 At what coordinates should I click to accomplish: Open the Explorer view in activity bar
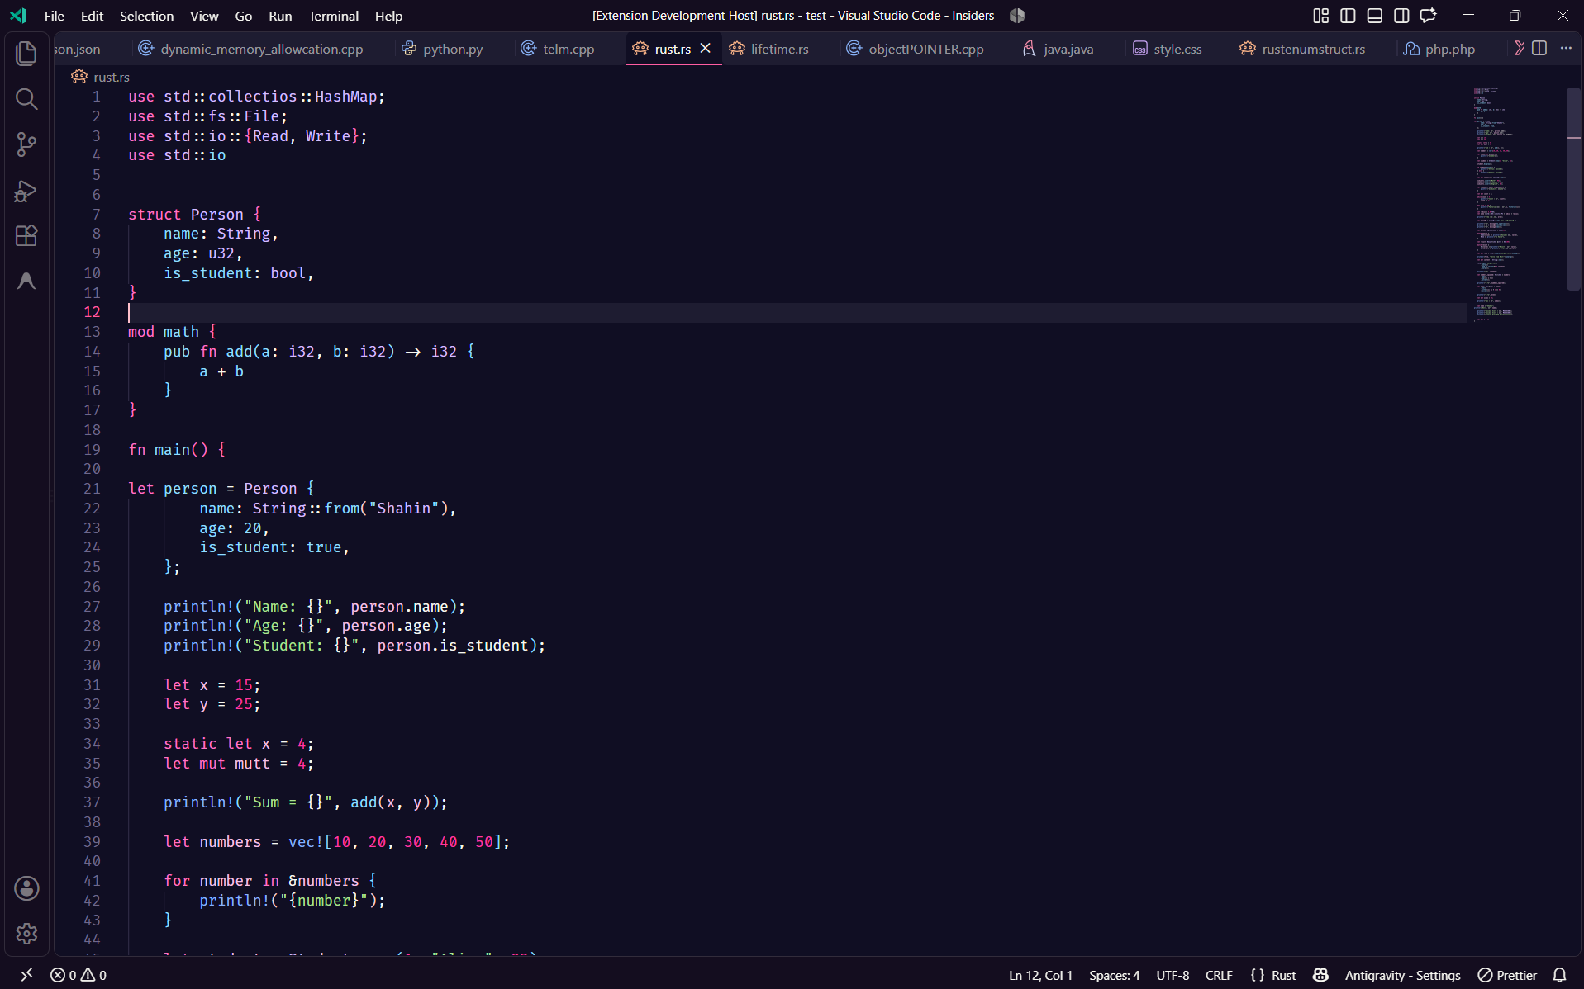(26, 54)
